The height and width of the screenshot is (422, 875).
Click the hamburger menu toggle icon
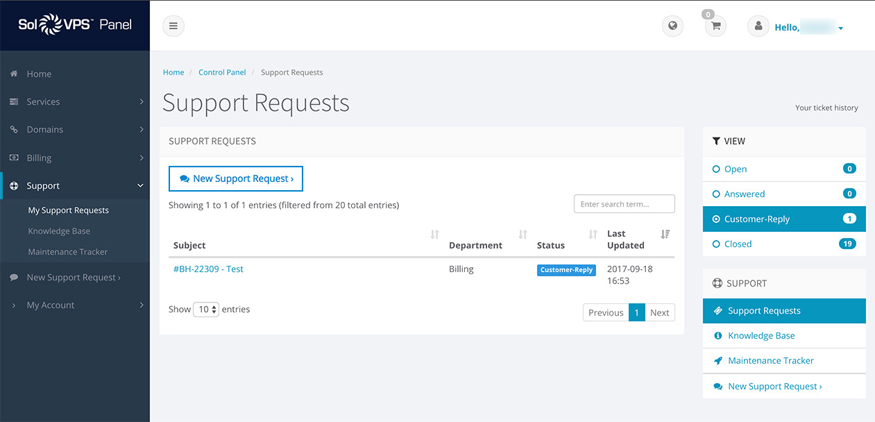pos(173,26)
